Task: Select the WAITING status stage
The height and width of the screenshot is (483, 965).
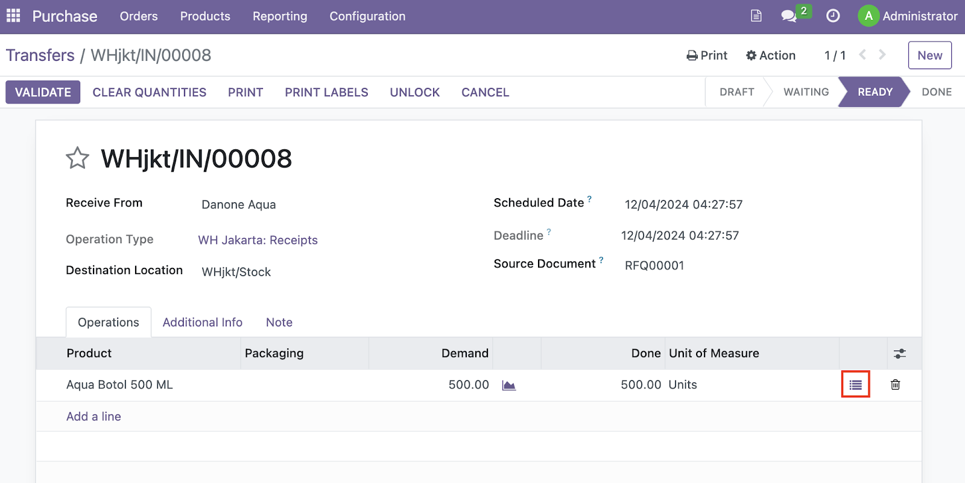Action: (x=806, y=92)
